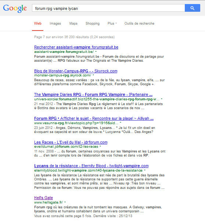Click the snippet date '11 nov. 2008'
205x223 pixels.
pos(44,151)
